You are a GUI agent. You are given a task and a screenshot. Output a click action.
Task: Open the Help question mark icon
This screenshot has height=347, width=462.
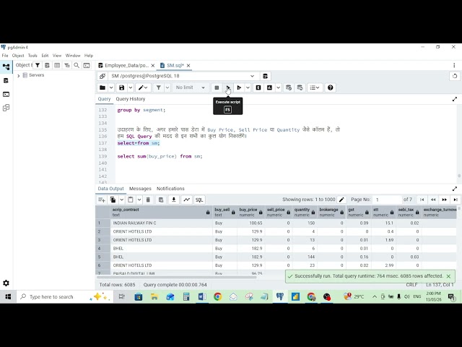(x=331, y=87)
